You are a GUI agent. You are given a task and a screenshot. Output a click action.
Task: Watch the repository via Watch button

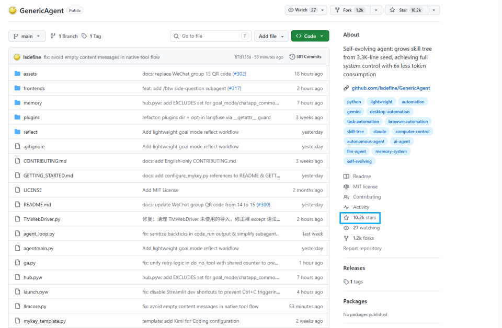[x=302, y=10]
